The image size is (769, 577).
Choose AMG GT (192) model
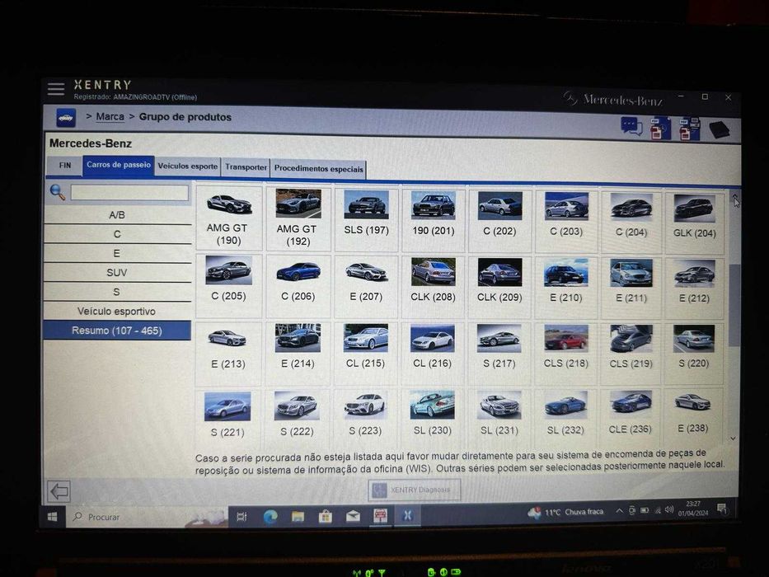point(298,219)
